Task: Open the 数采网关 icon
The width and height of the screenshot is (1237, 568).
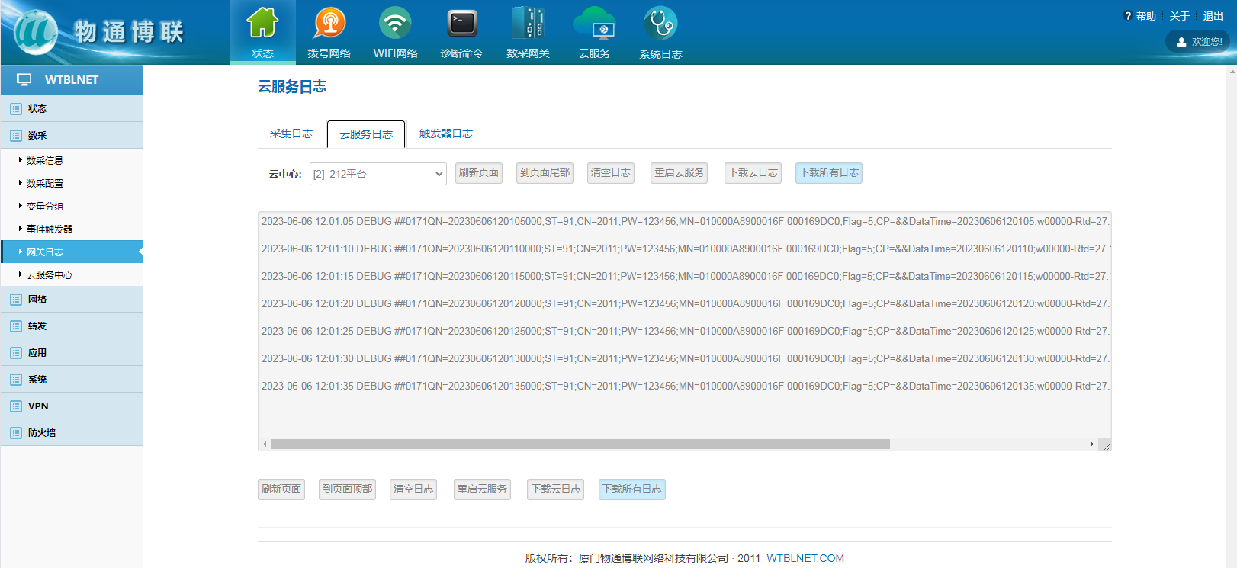Action: [528, 24]
